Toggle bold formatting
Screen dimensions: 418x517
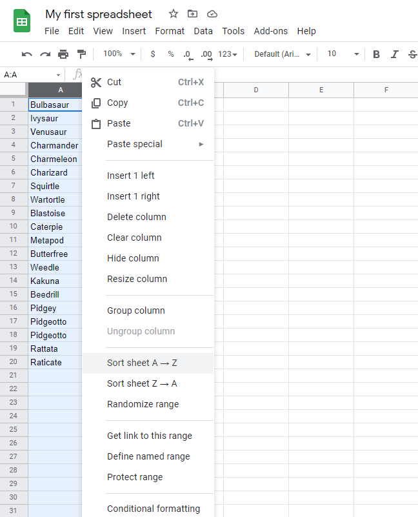pos(377,54)
